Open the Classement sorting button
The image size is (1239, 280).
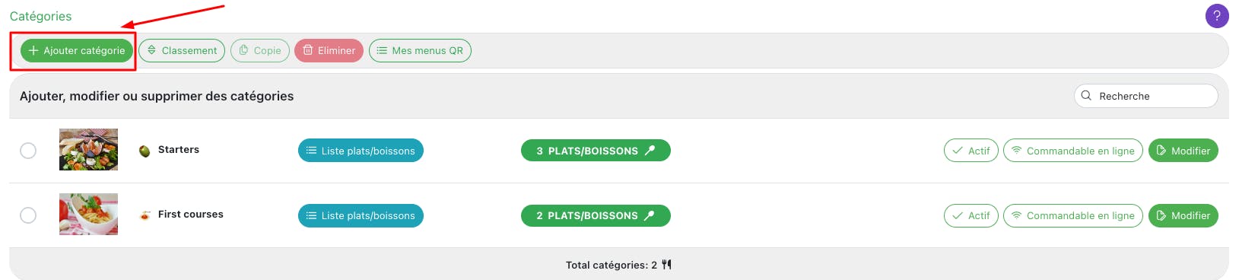[x=182, y=50]
